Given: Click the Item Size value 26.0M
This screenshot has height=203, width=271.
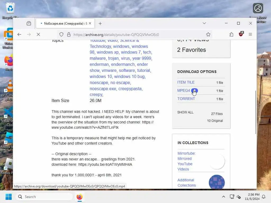Looking at the screenshot, I should pos(95,100).
